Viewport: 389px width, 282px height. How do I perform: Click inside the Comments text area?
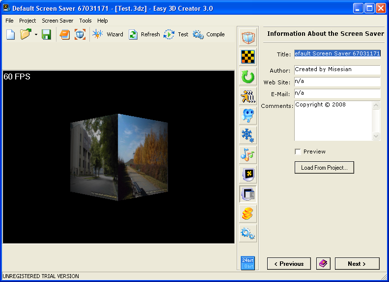tap(333, 121)
